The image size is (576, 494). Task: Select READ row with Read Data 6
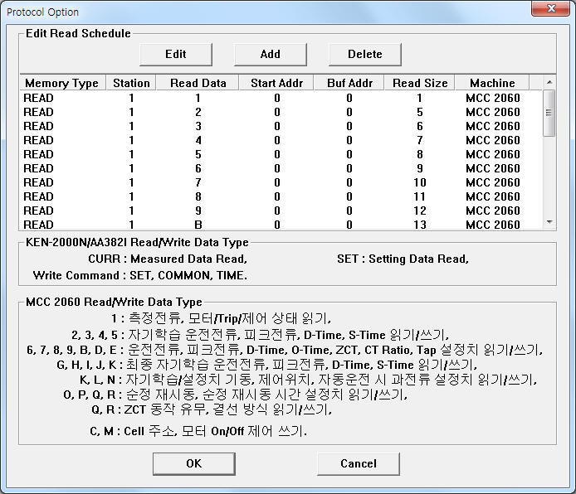[x=281, y=168]
